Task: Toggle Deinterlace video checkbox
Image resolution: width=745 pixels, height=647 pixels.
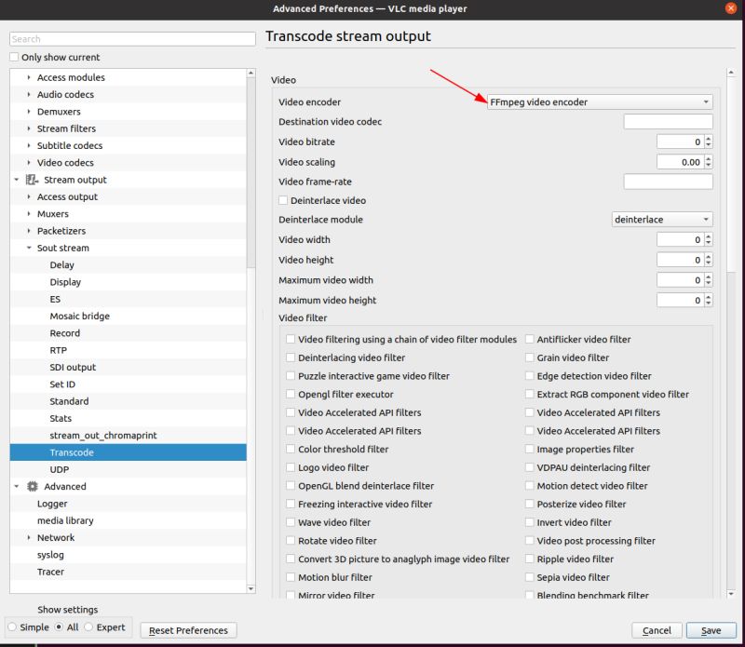Action: (283, 200)
